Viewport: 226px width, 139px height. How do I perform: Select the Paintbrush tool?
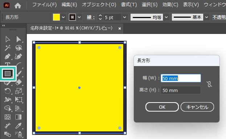19,74
